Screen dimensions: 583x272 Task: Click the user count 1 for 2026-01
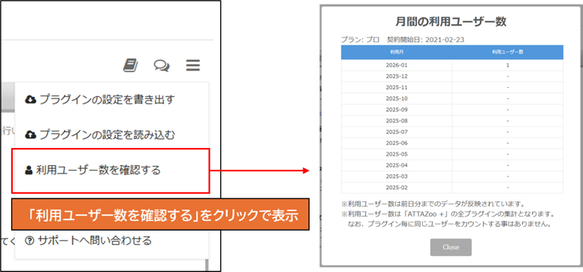click(x=508, y=65)
